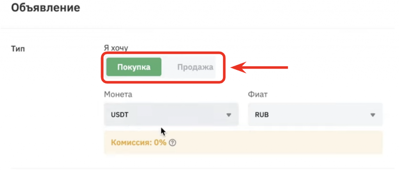
Task: Click the Я хочу label
Action: point(116,48)
